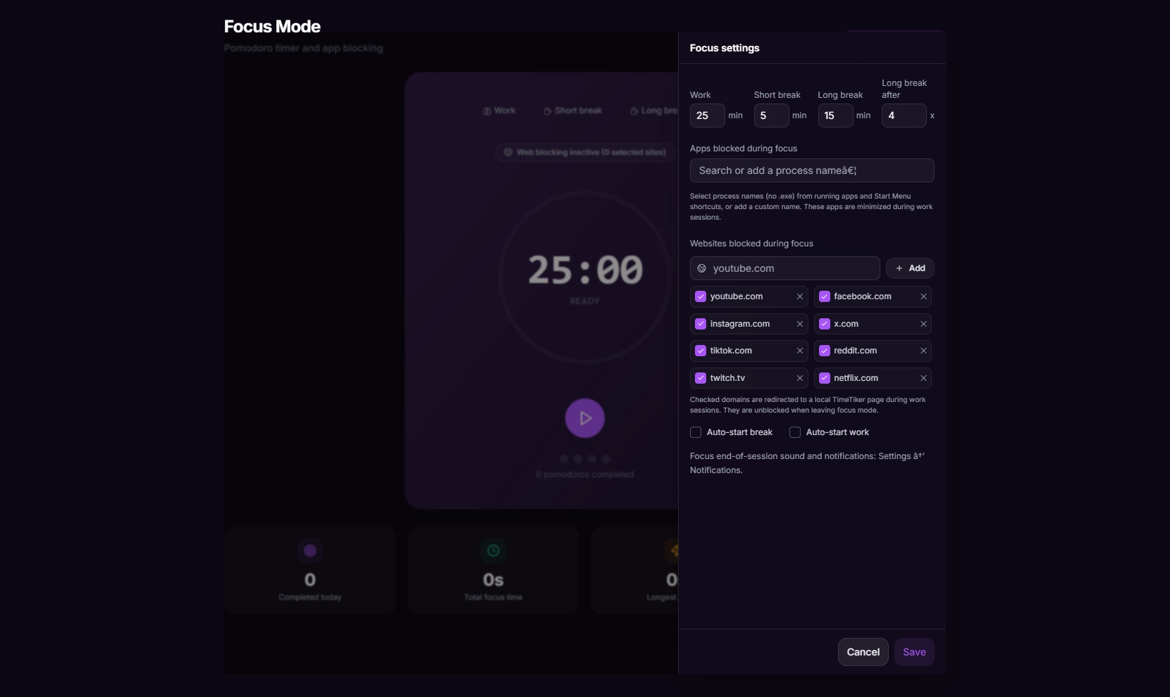Open the app process name search box
This screenshot has width=1170, height=697.
pyautogui.click(x=812, y=170)
